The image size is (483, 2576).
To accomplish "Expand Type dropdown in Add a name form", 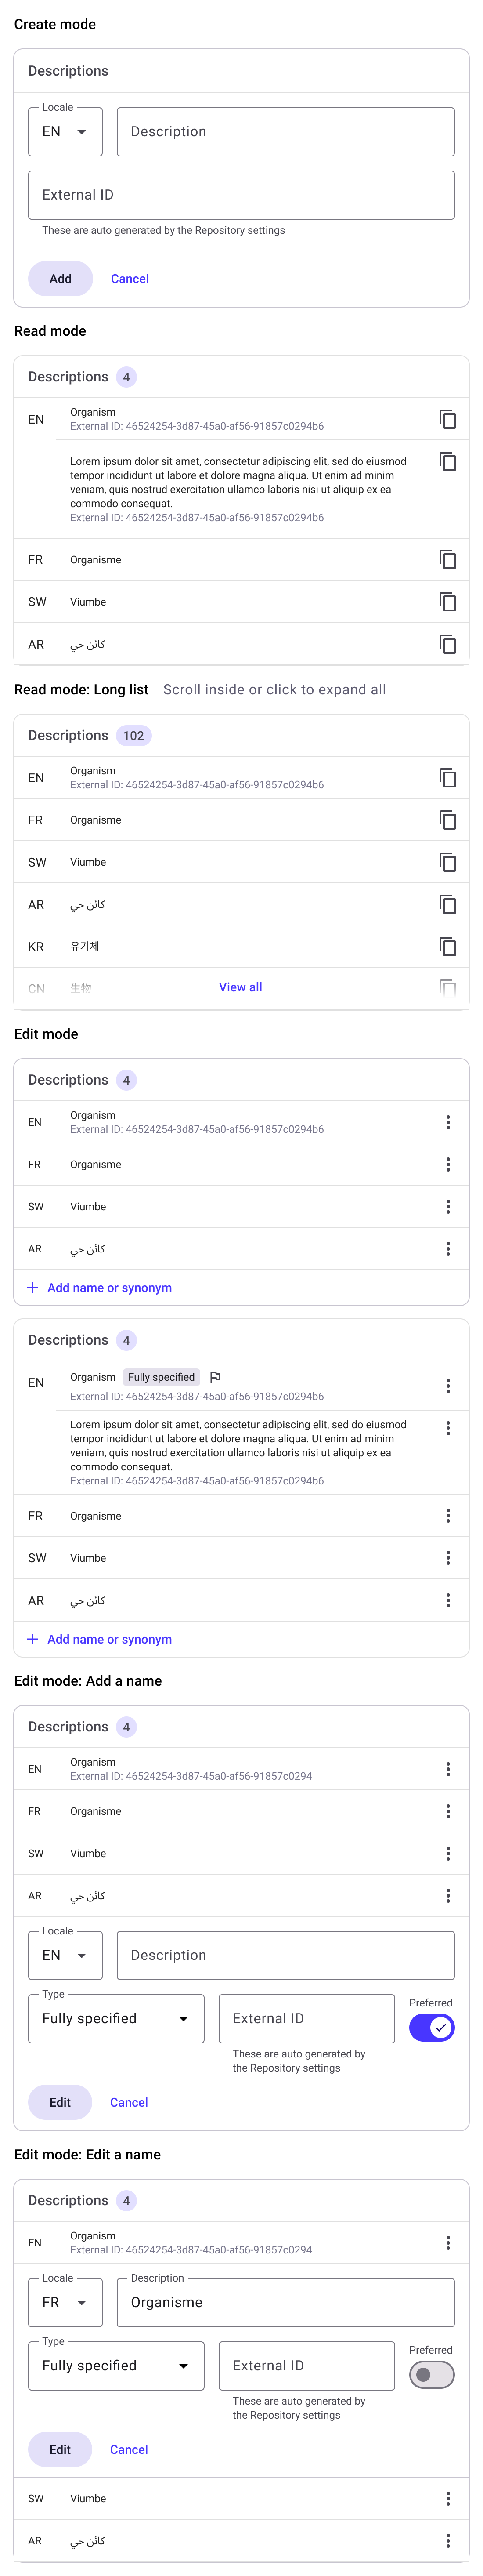I will tap(116, 2018).
